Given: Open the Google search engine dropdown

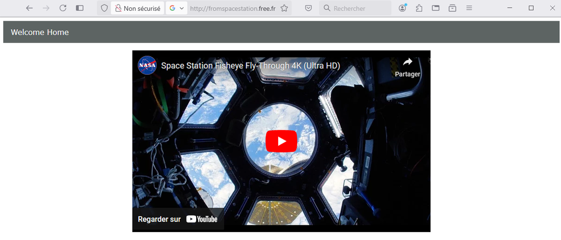Looking at the screenshot, I should [x=177, y=8].
